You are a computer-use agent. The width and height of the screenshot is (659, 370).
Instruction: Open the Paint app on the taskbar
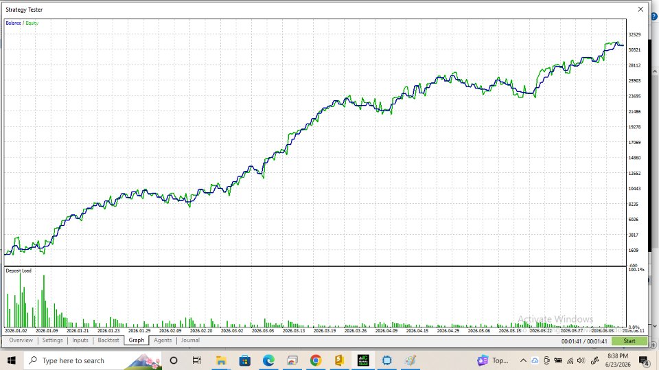pyautogui.click(x=411, y=360)
